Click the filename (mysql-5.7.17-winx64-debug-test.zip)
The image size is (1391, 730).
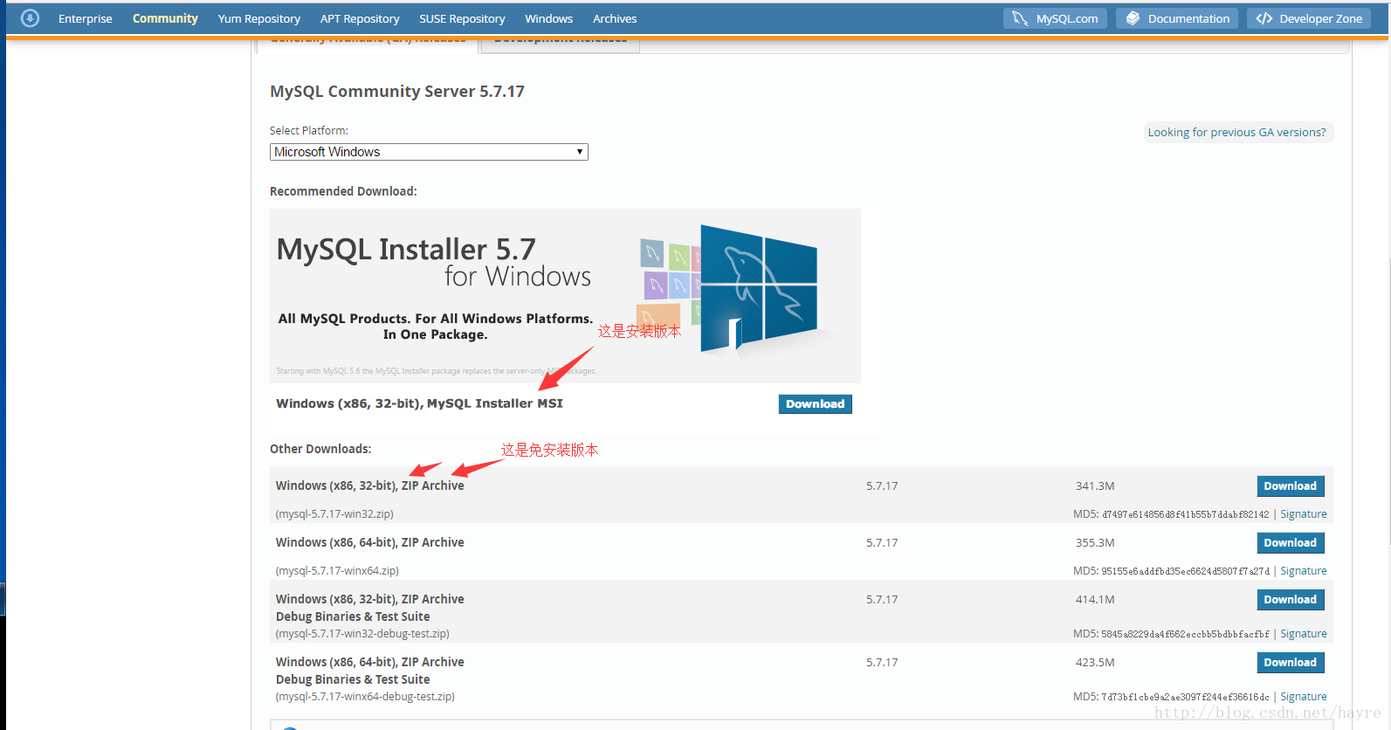click(365, 697)
